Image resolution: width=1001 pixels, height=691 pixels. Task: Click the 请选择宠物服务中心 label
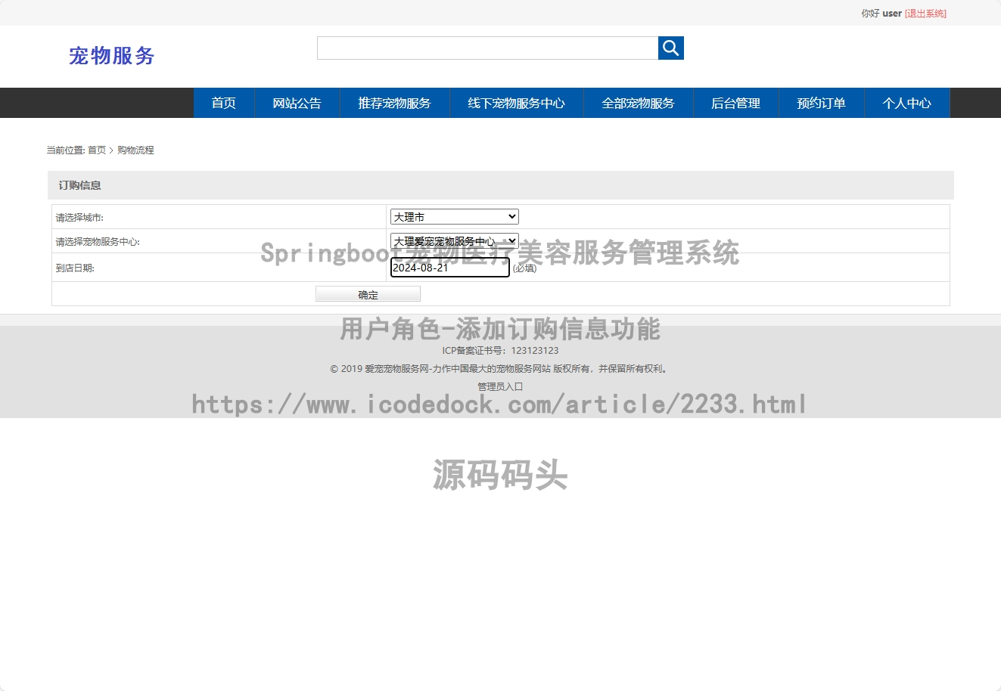coord(98,242)
